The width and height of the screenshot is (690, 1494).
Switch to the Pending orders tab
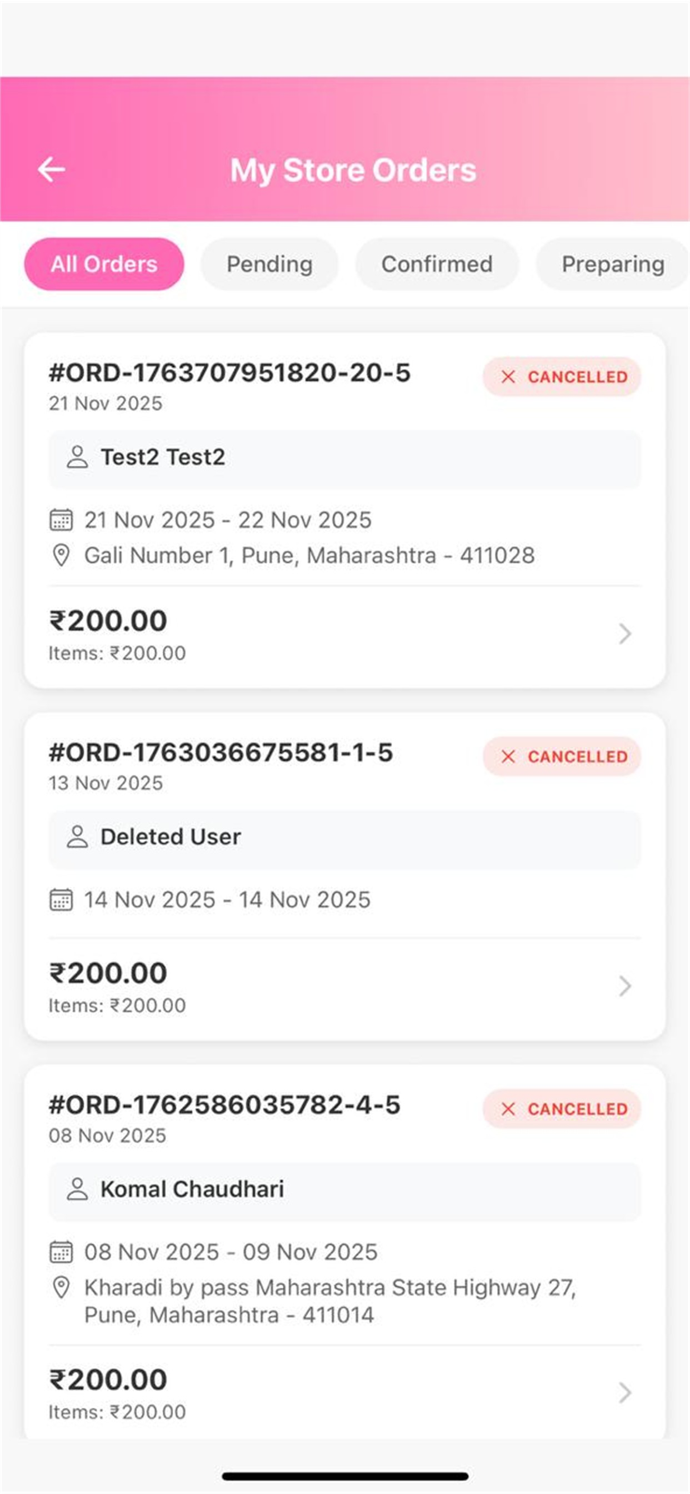tap(269, 264)
